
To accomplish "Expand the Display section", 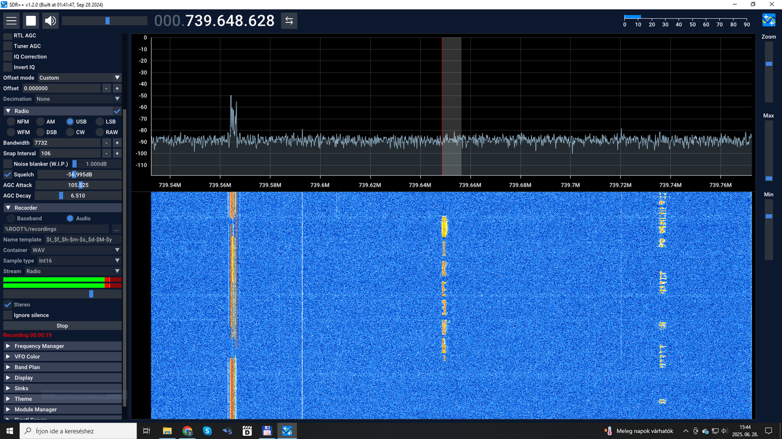I will tap(62, 377).
